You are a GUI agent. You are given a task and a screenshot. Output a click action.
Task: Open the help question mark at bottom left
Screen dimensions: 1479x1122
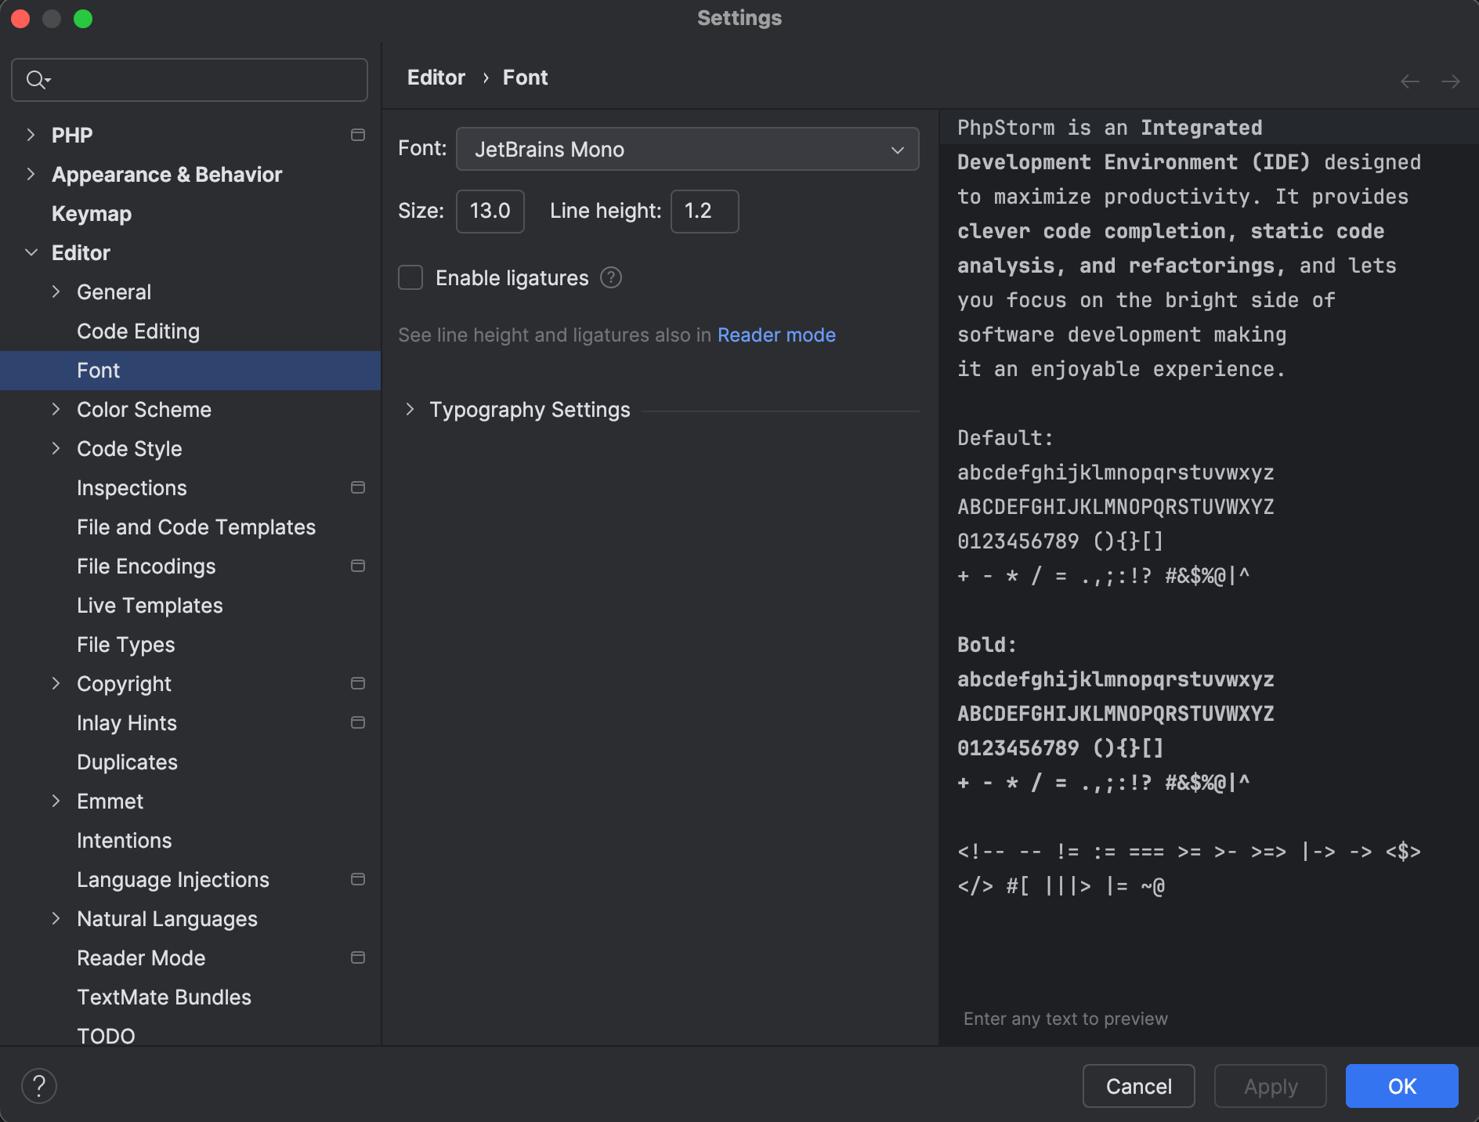[39, 1086]
